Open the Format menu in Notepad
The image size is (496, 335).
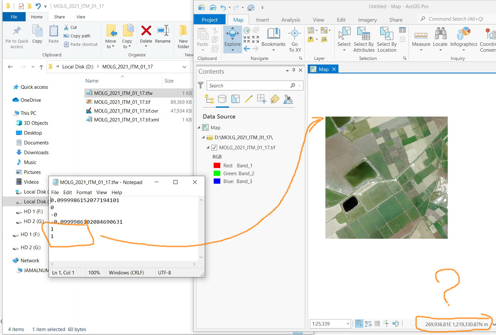coord(84,193)
